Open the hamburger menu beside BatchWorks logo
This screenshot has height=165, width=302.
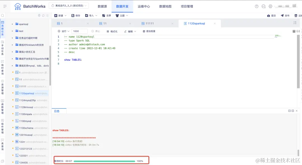(5, 6)
